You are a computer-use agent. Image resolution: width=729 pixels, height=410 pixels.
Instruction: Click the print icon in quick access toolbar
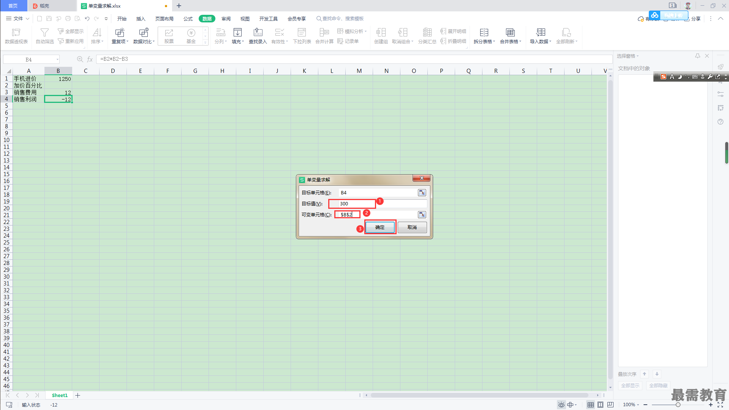click(x=68, y=19)
